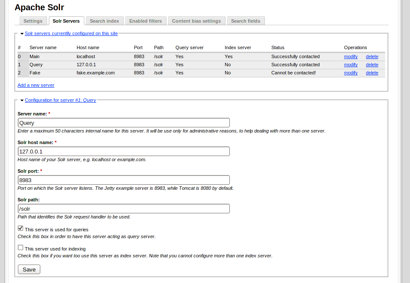Click the 'Add a new server' link
The image size is (410, 283).
(x=36, y=85)
